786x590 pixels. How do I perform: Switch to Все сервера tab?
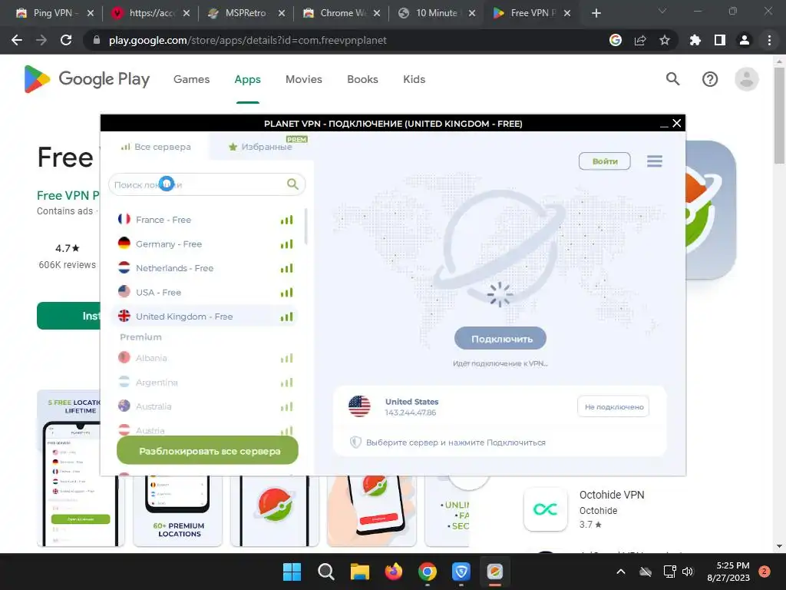tap(156, 147)
